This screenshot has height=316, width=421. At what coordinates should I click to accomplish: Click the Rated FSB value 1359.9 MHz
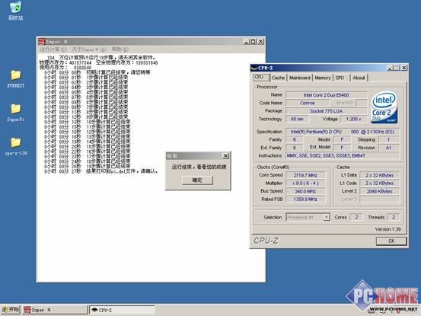tap(305, 199)
